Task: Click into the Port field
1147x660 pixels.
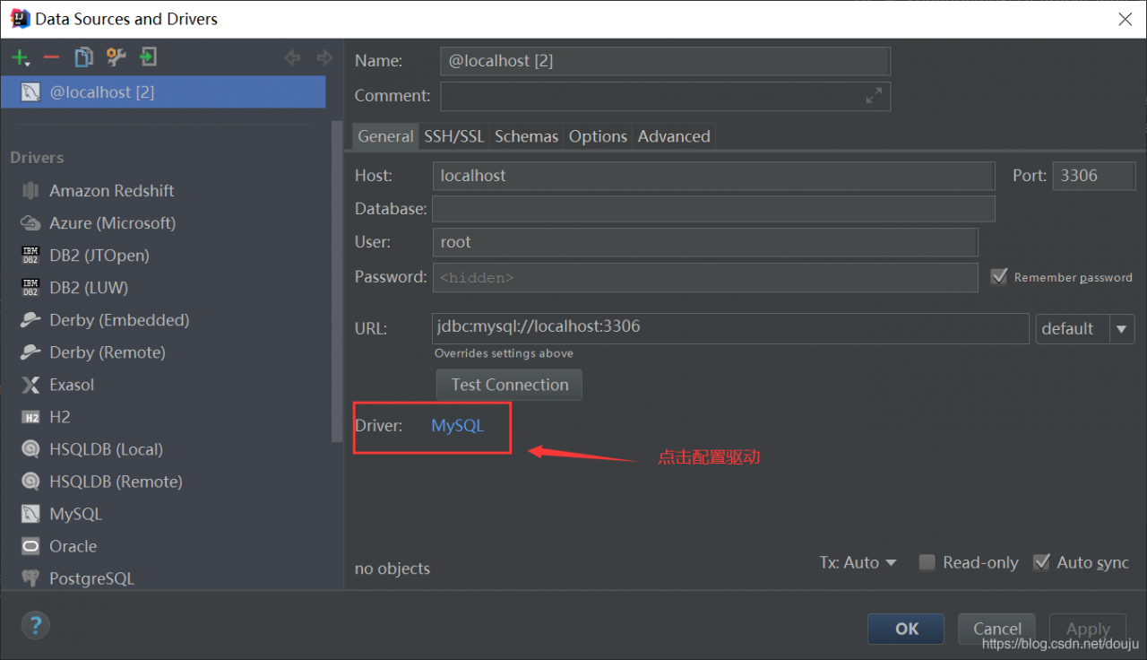Action: 1094,176
